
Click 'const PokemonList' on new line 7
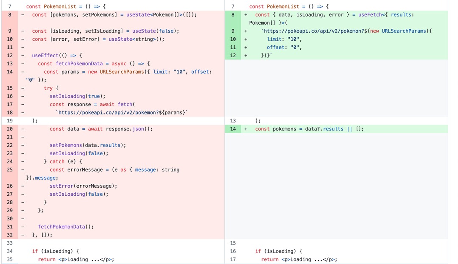point(274,6)
